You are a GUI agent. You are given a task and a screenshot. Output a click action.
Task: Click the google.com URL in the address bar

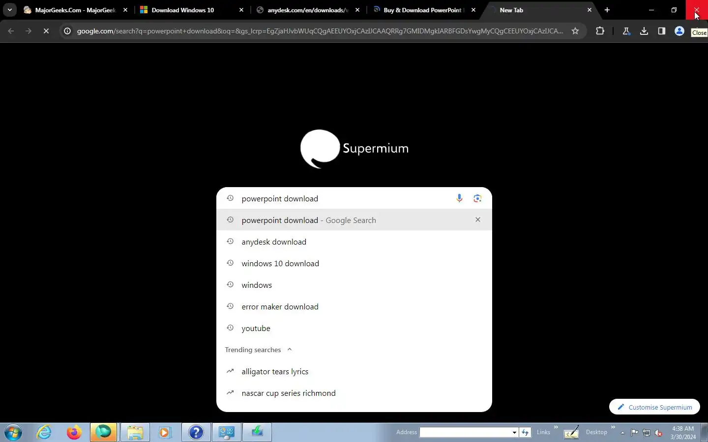(320, 31)
